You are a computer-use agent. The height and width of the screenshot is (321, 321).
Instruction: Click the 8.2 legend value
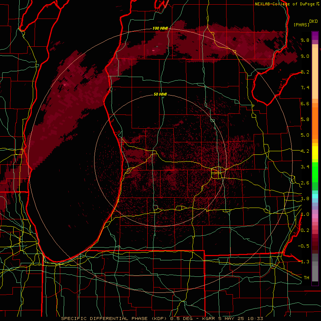pyautogui.click(x=305, y=72)
